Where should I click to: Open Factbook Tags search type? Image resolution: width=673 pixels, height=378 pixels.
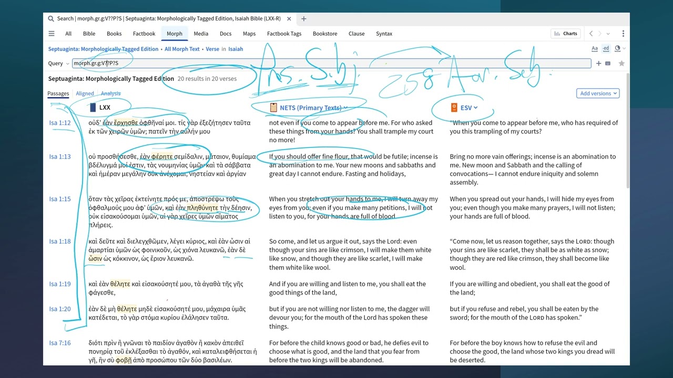284,34
